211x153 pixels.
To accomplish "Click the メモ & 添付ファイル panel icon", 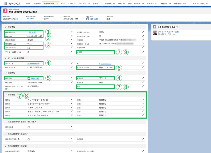I will (155, 27).
